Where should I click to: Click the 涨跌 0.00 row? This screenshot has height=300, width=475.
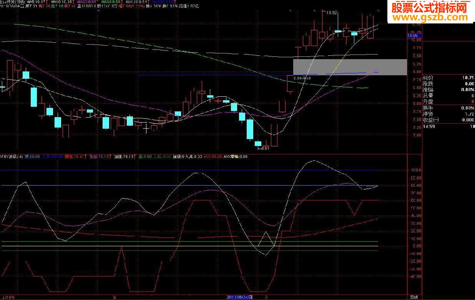click(x=448, y=83)
